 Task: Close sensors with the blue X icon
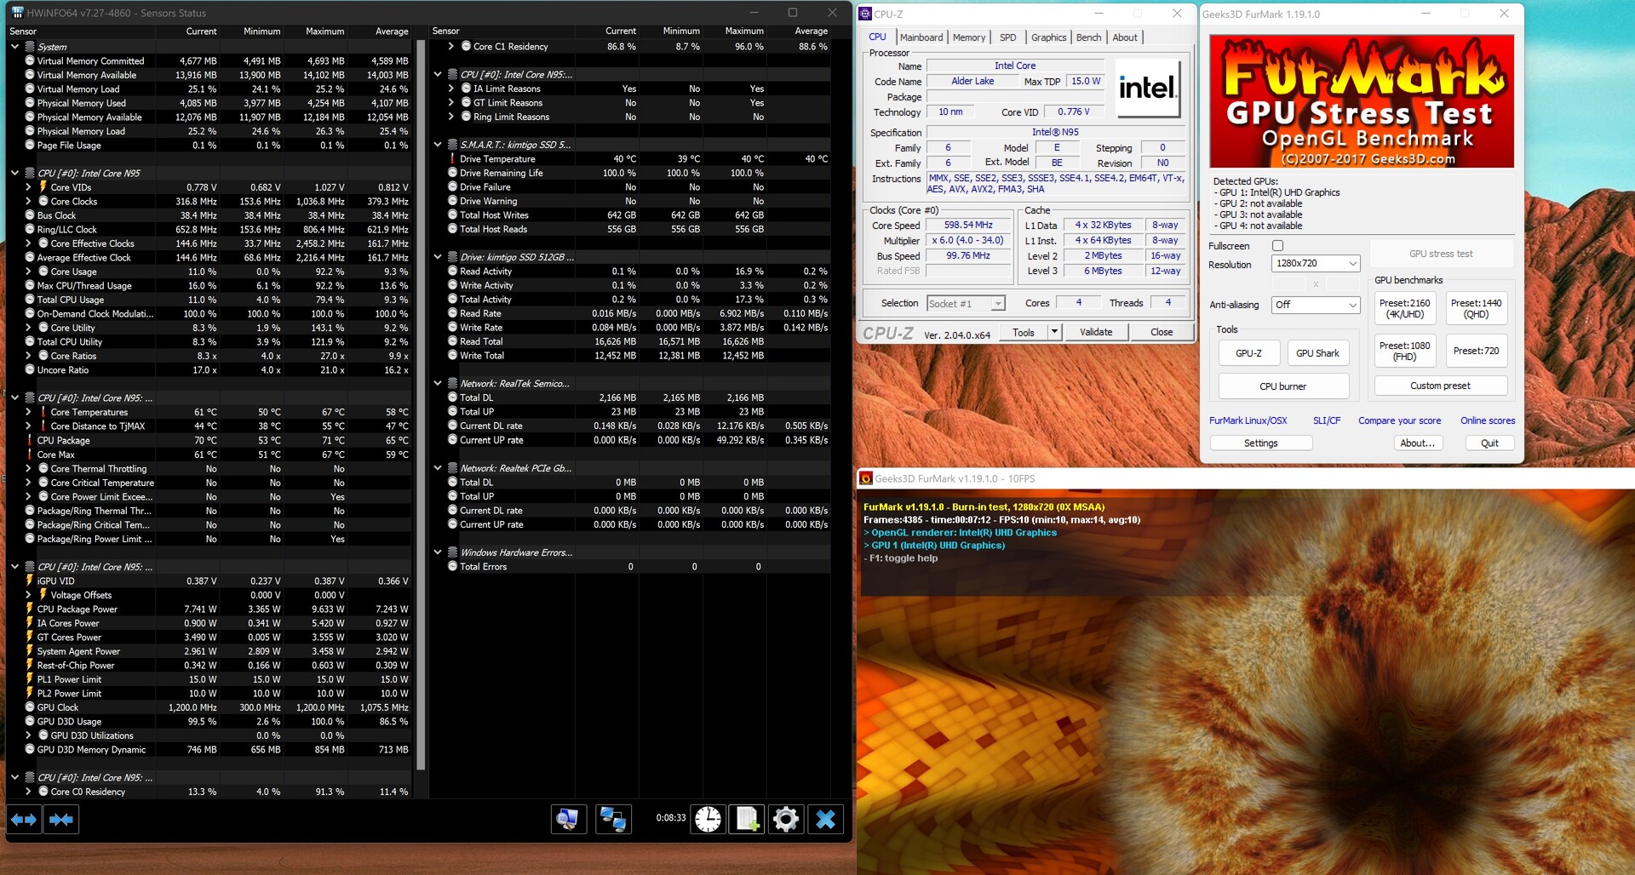pos(825,820)
